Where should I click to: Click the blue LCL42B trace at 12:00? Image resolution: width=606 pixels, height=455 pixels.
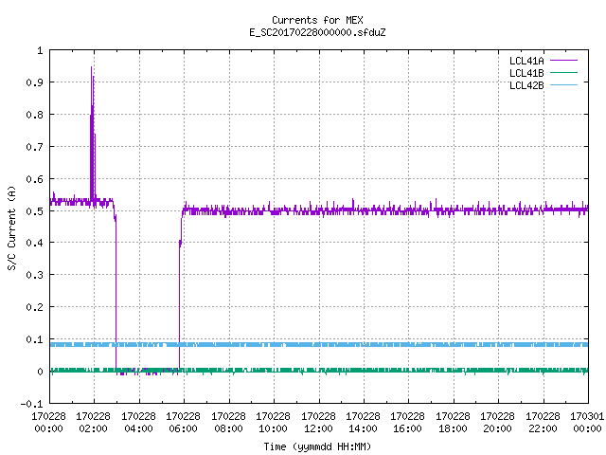point(319,344)
